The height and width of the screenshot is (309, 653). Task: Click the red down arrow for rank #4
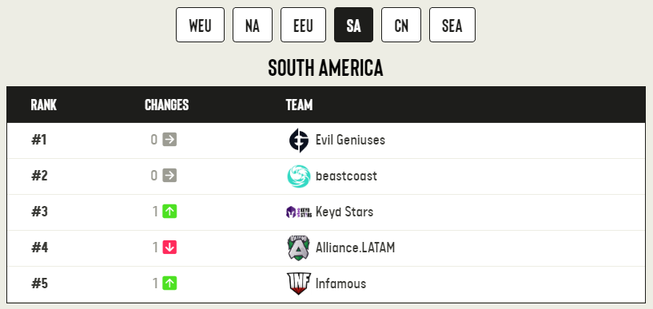[x=169, y=247]
